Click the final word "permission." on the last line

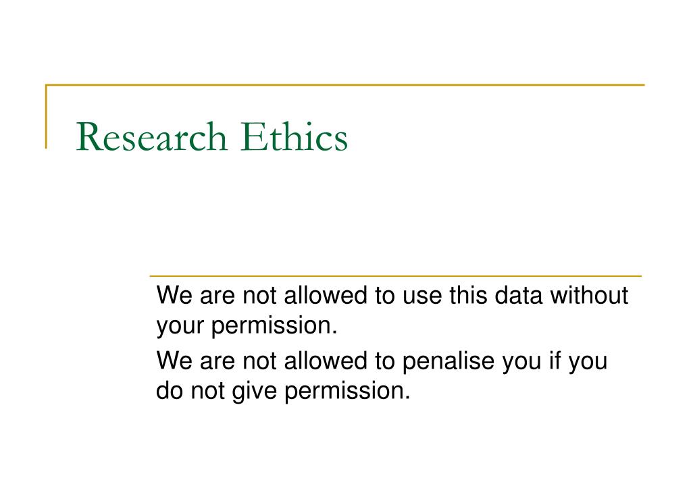[x=347, y=392]
